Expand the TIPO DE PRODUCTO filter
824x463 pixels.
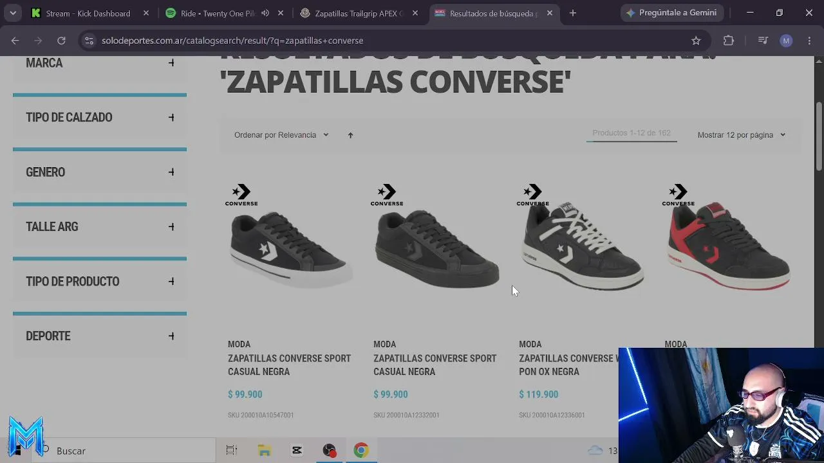pyautogui.click(x=100, y=282)
